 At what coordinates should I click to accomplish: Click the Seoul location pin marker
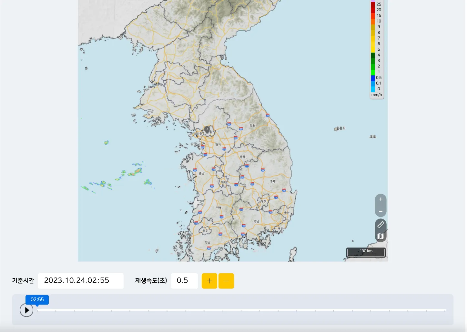click(x=207, y=130)
